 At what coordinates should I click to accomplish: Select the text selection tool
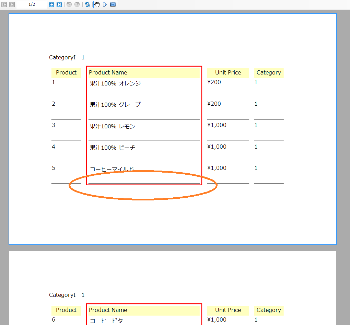[105, 4]
